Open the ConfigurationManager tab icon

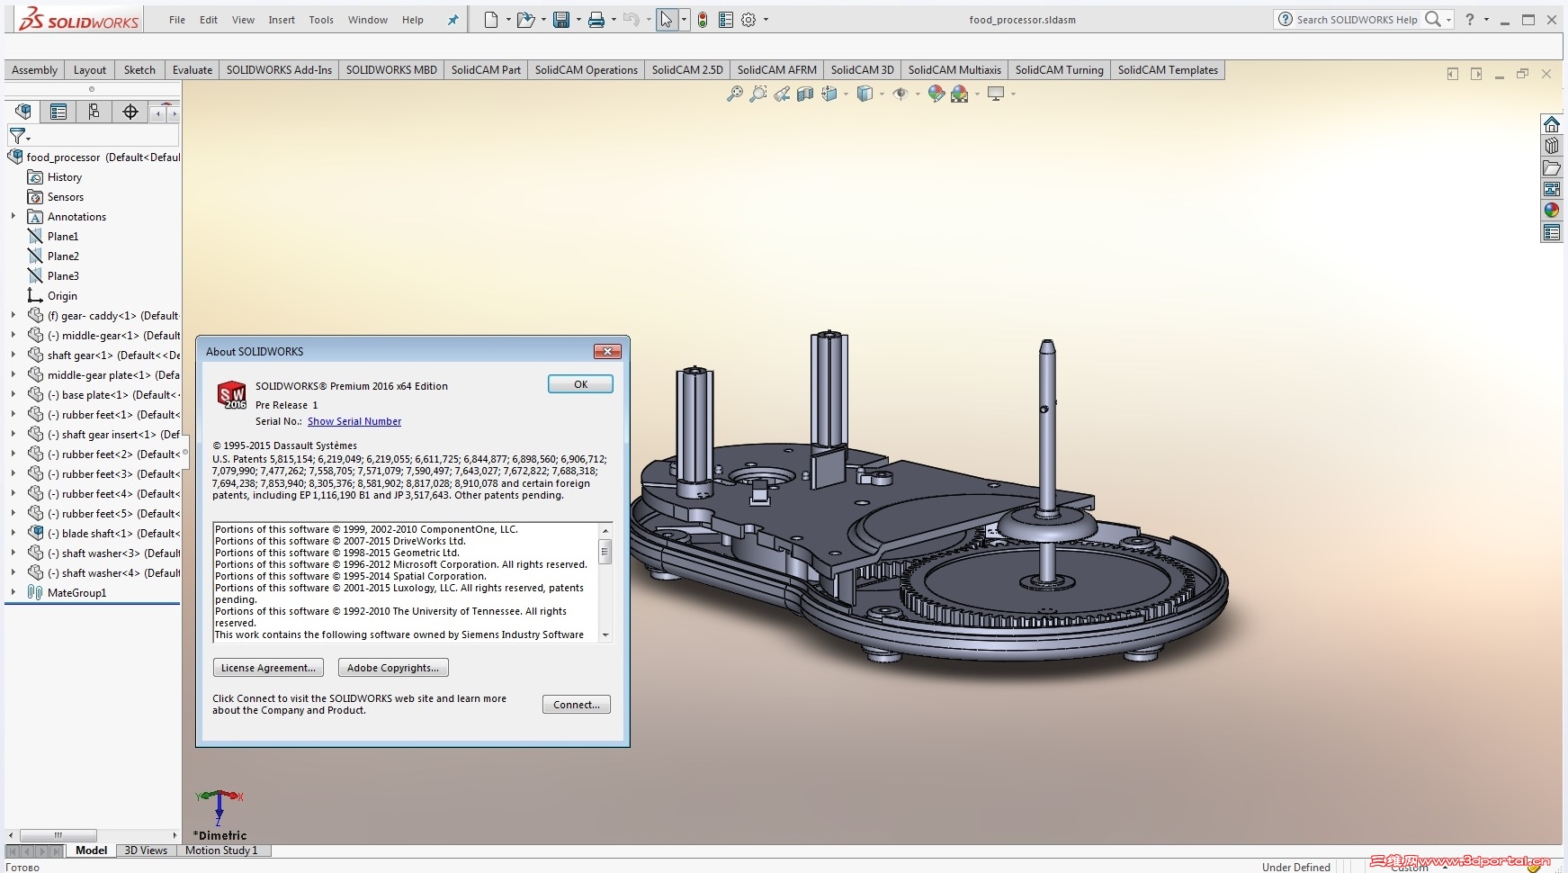tap(94, 112)
